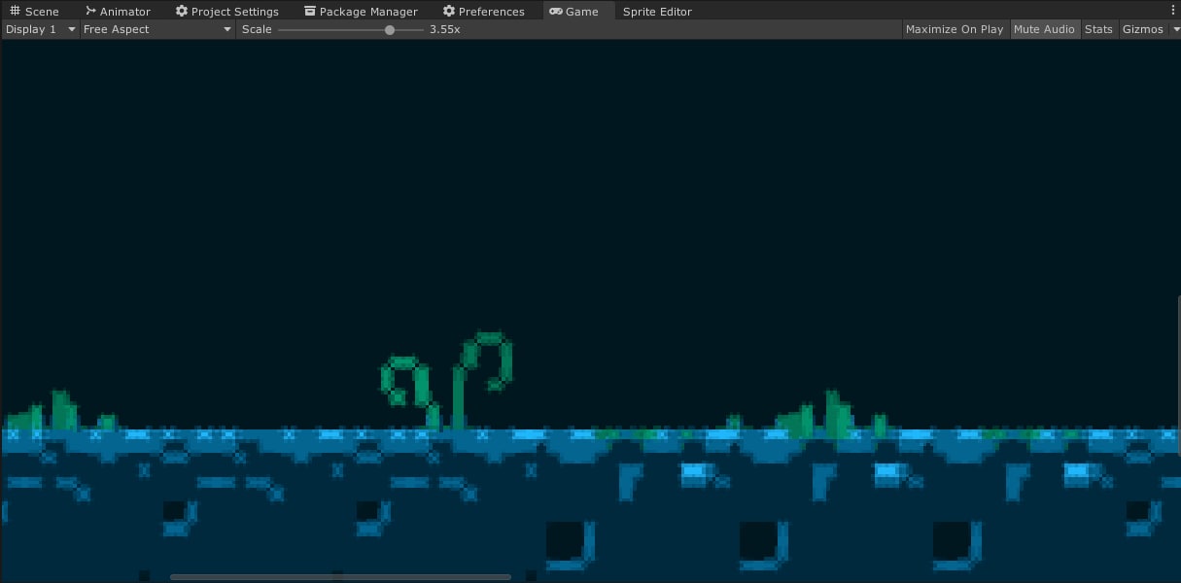Viewport: 1181px width, 583px height.
Task: Click the Scale slider handle
Action: coord(390,30)
